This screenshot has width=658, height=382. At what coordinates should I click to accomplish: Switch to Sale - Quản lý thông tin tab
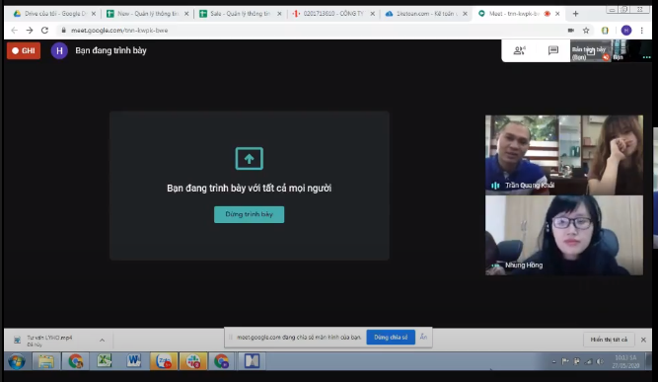[x=240, y=14]
